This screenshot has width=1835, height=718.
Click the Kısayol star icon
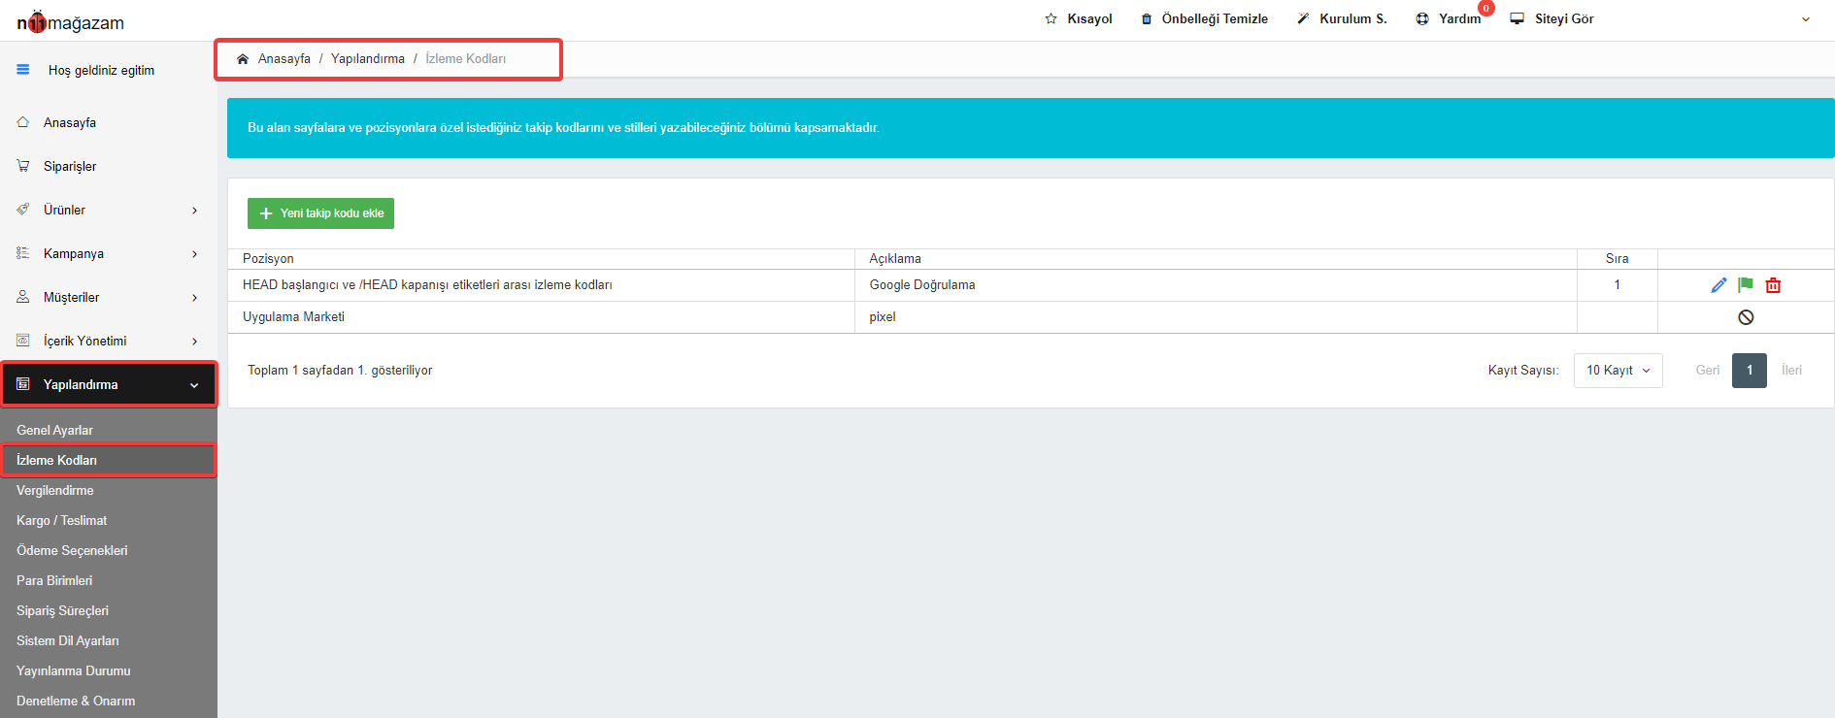(1051, 18)
